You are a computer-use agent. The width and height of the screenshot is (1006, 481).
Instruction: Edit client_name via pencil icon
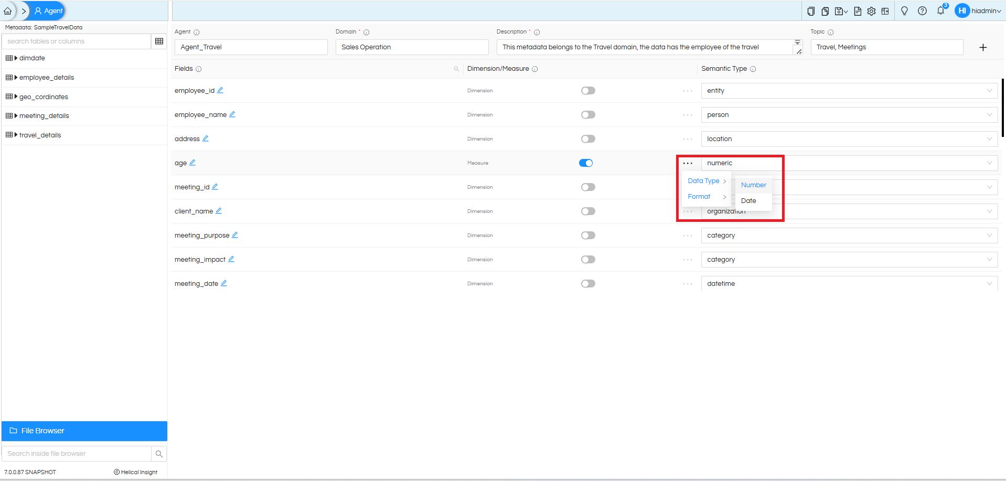[219, 211]
